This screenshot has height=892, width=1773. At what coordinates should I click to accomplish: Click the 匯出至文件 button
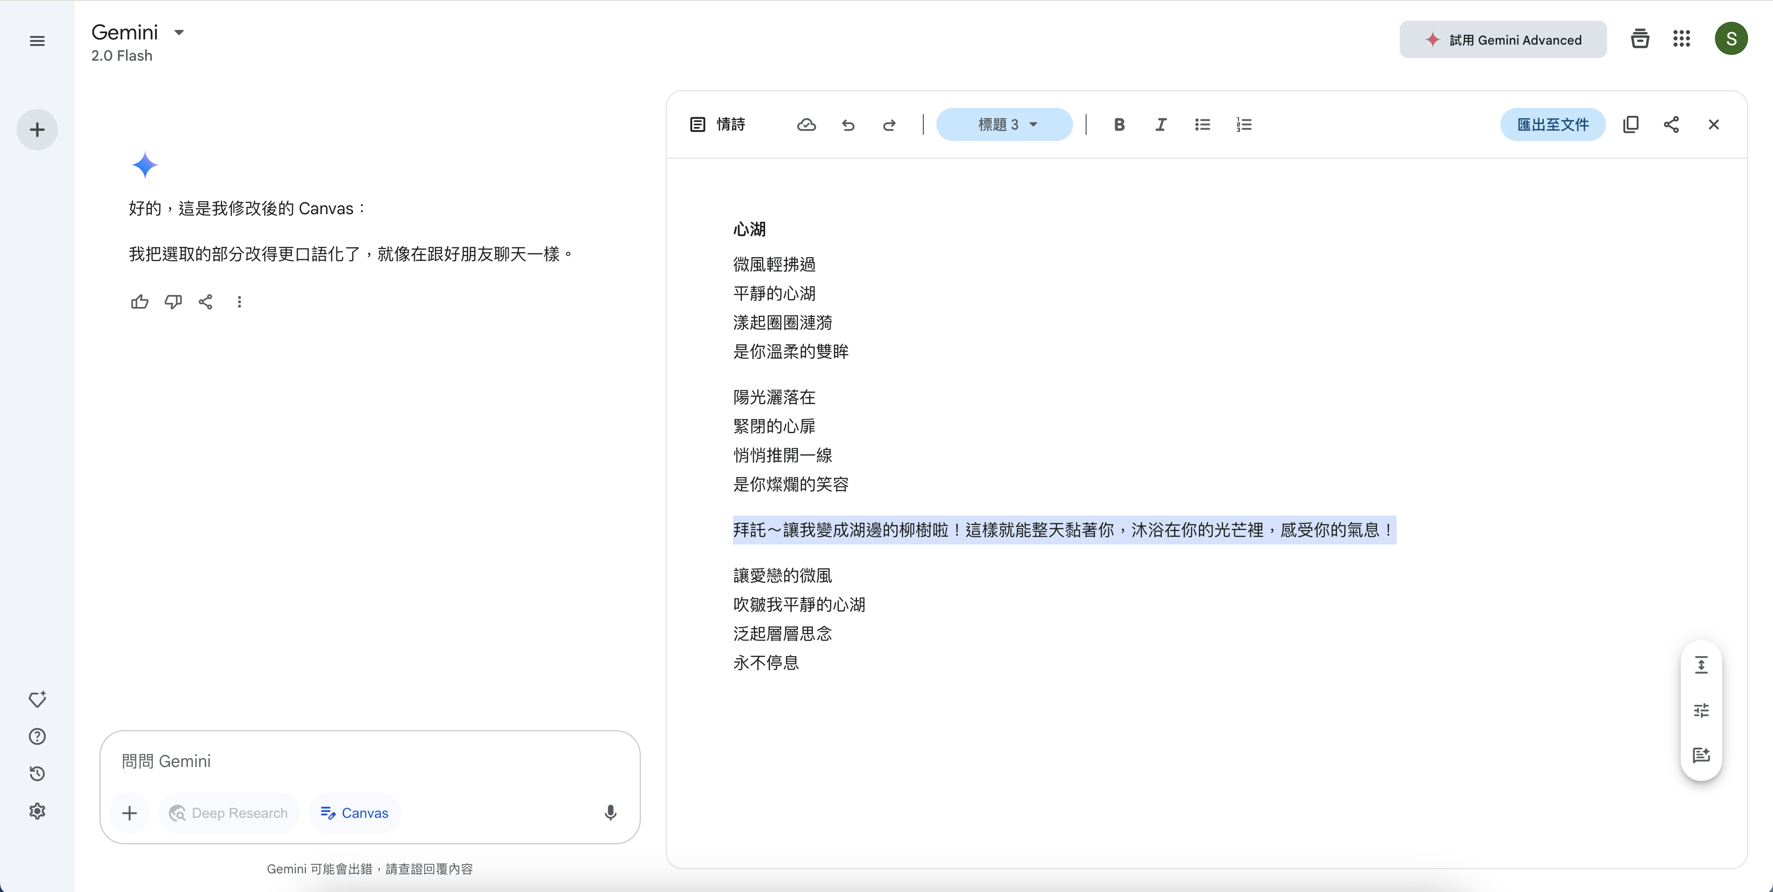(1552, 124)
